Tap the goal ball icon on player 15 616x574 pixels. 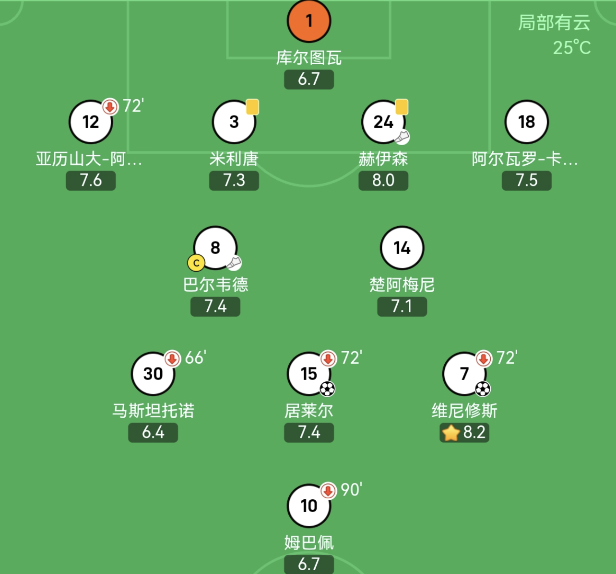(x=327, y=389)
